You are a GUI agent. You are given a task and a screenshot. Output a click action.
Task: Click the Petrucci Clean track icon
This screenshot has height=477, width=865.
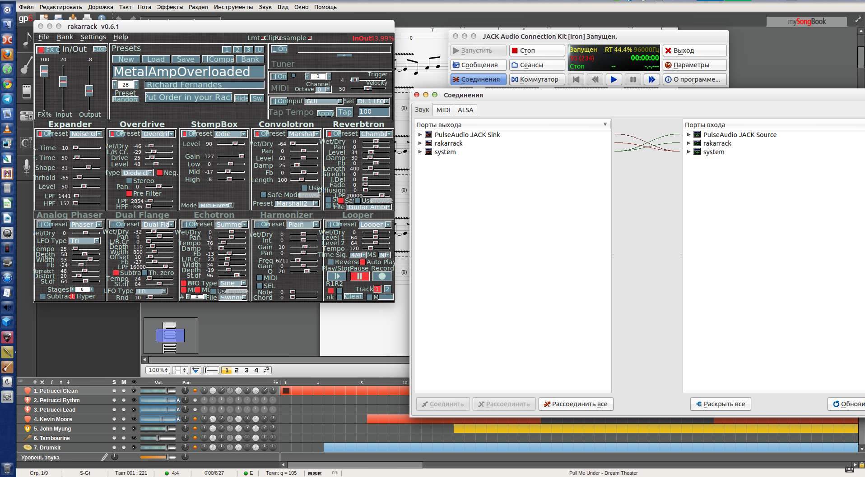28,391
